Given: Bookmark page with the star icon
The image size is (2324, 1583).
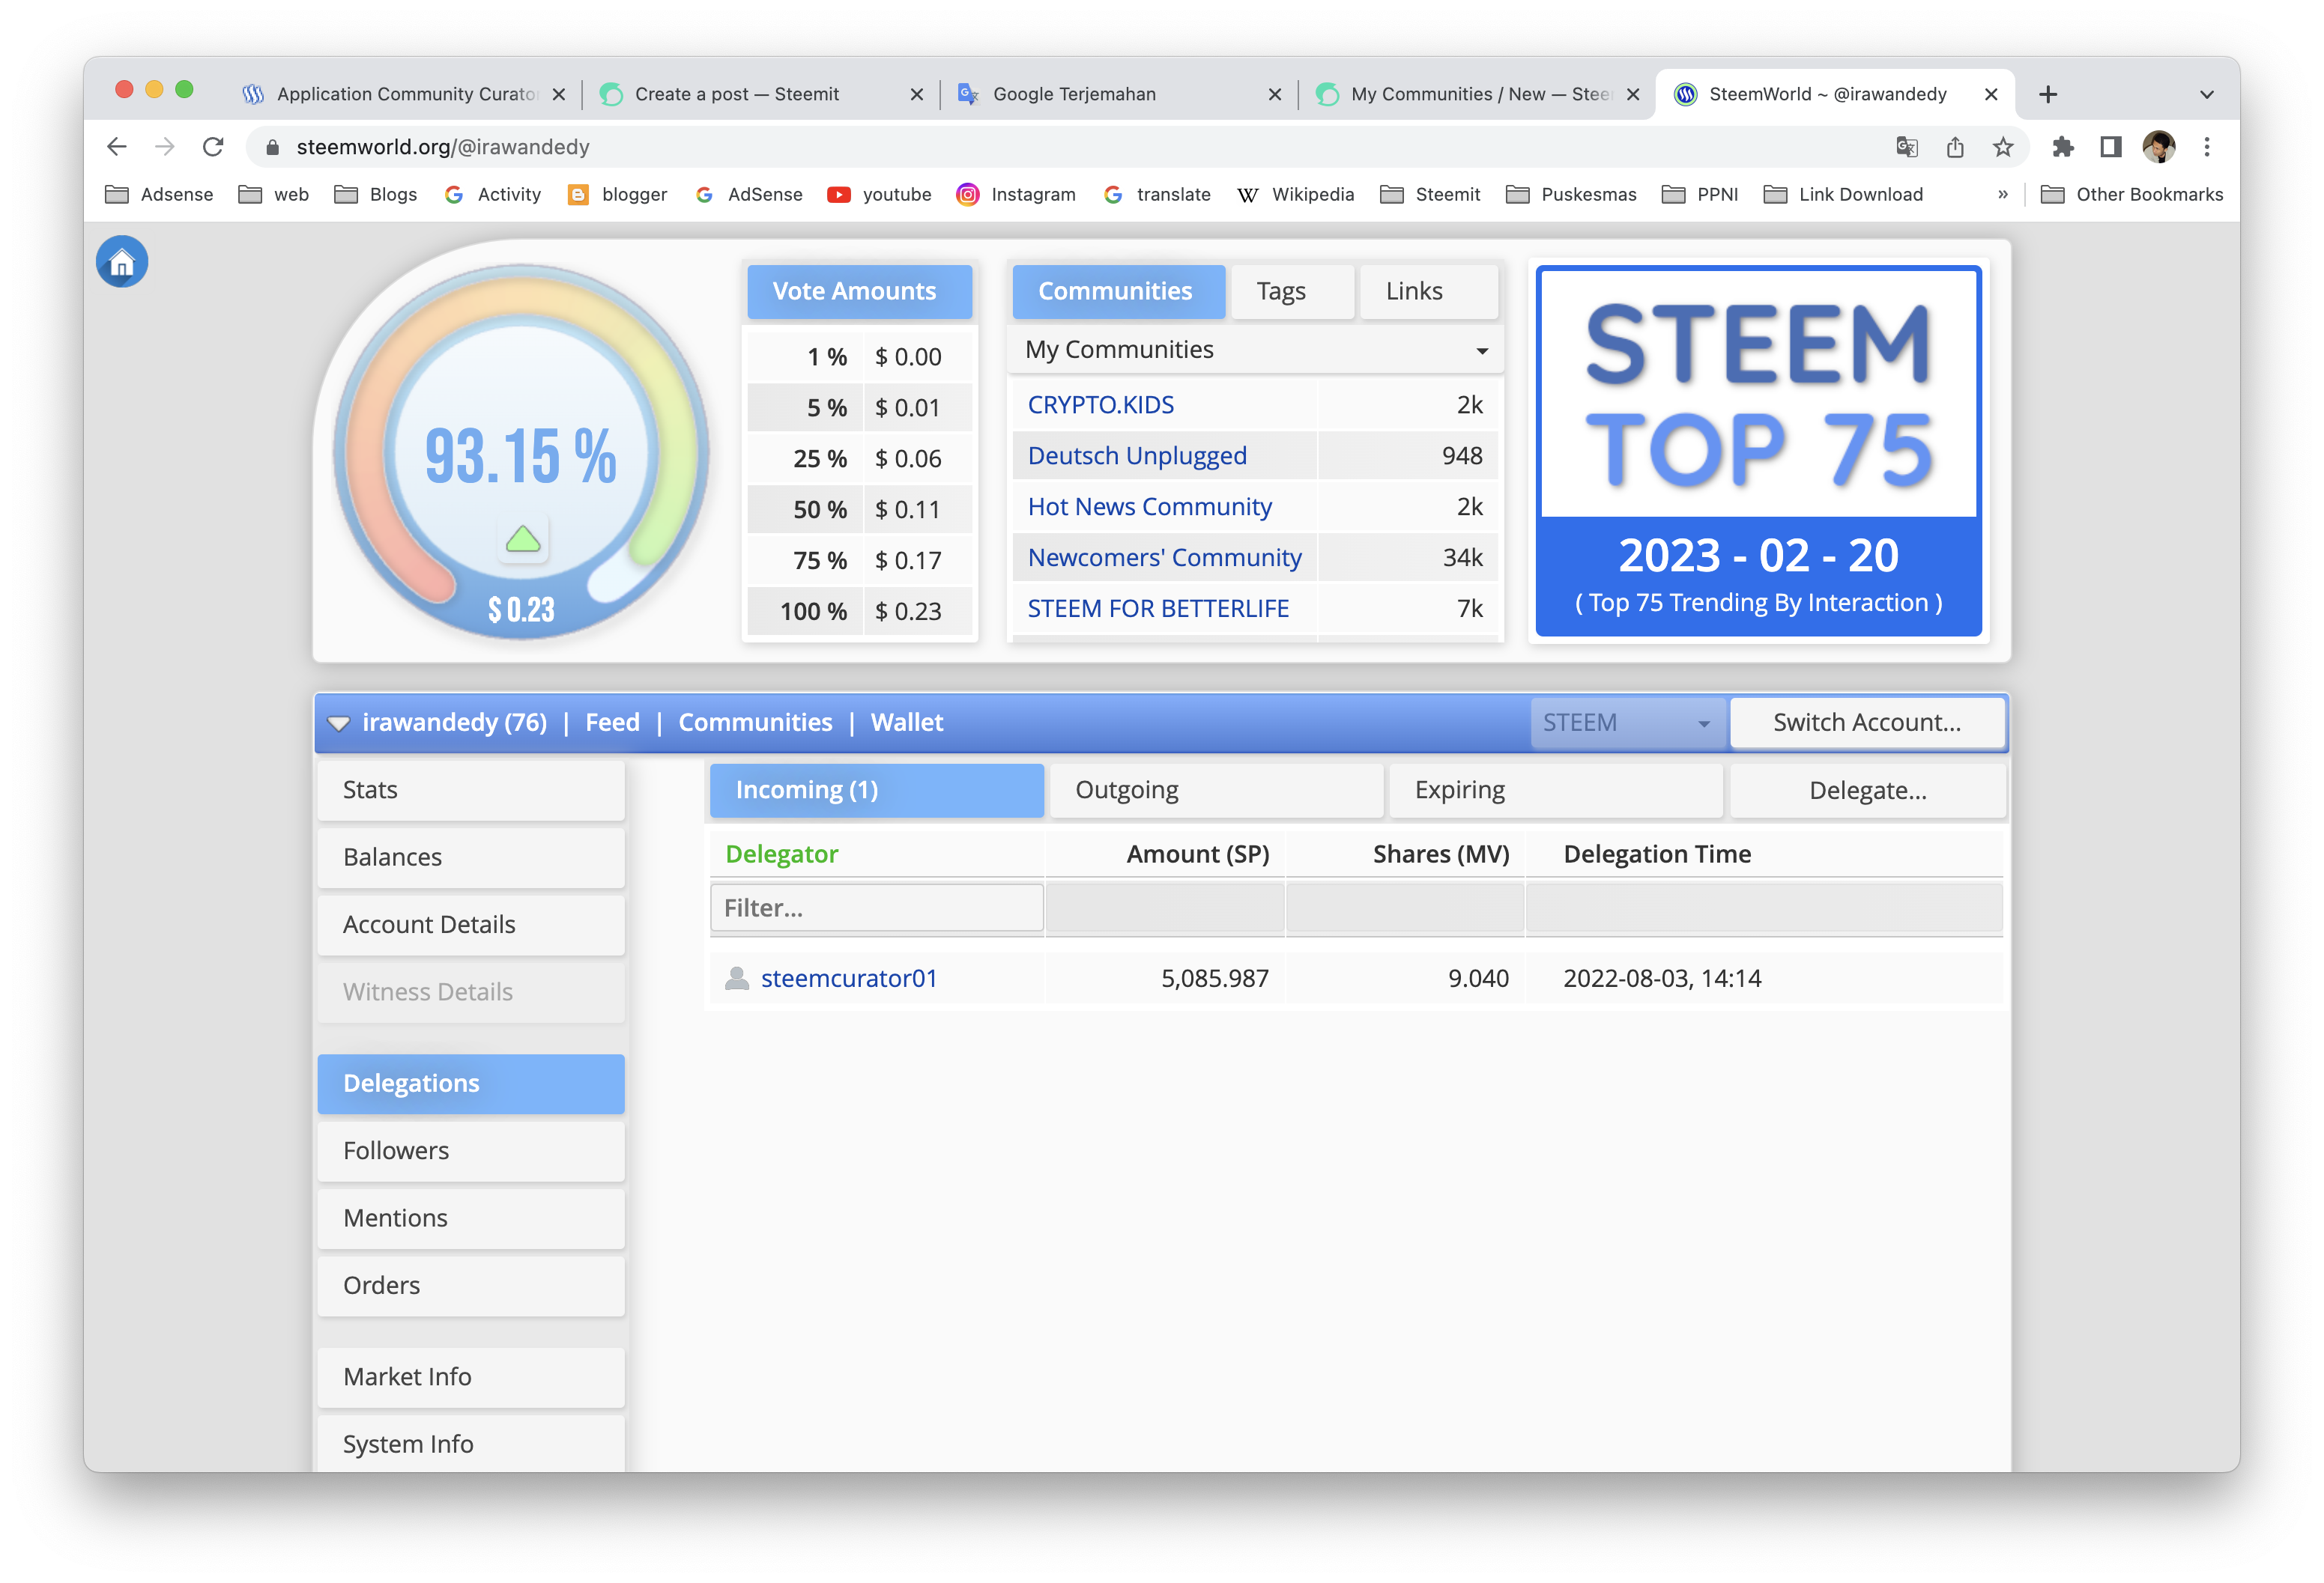Looking at the screenshot, I should tap(2002, 147).
